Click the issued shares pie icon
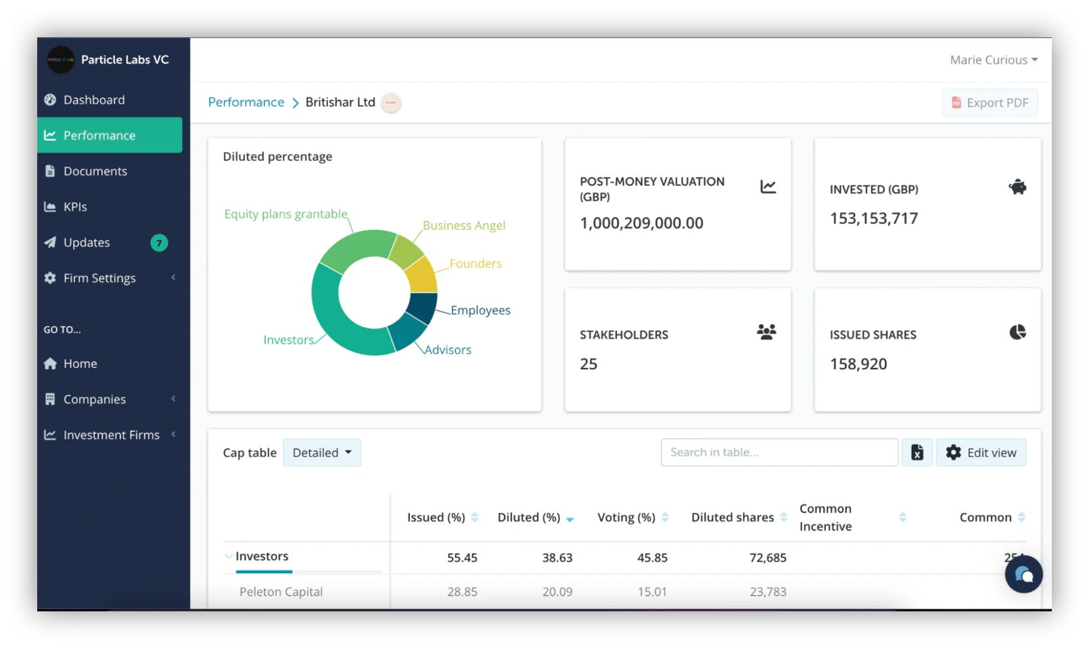The height and width of the screenshot is (649, 1089). coord(1017,332)
